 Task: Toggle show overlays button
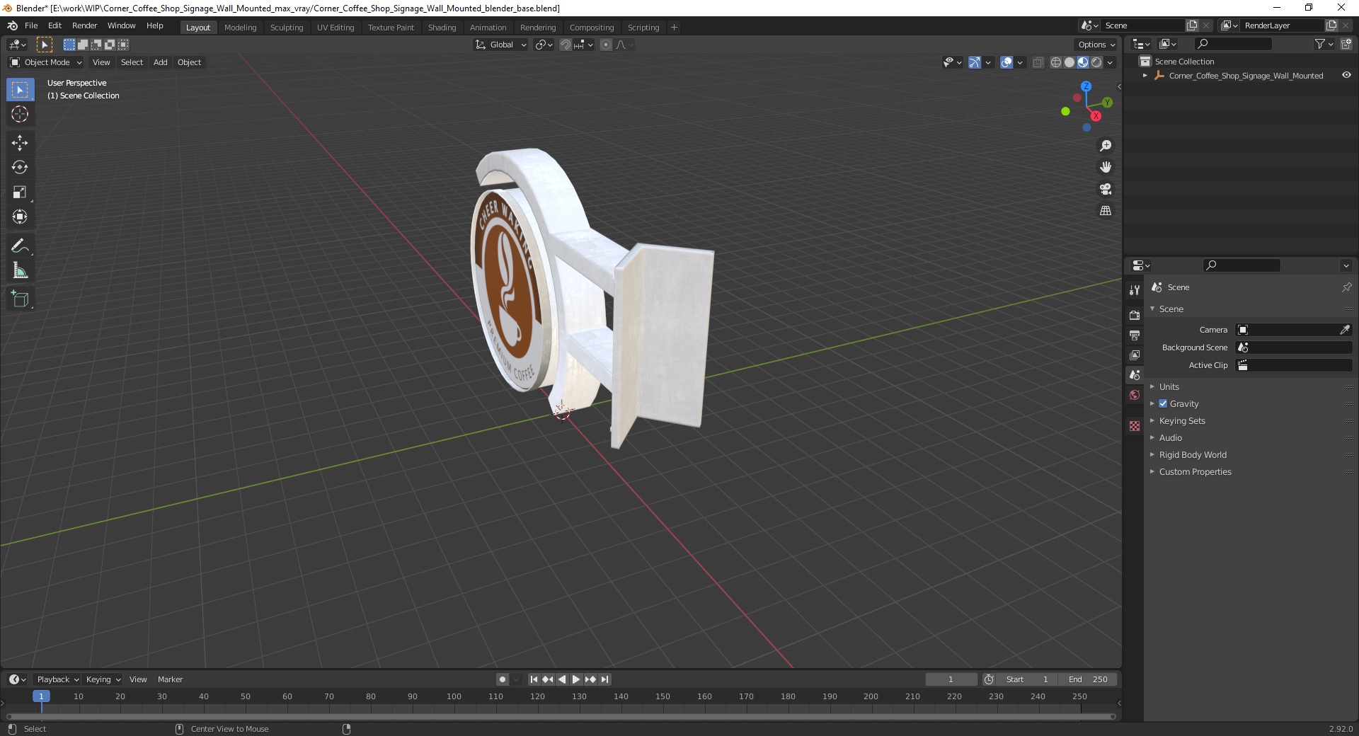[x=1007, y=62]
